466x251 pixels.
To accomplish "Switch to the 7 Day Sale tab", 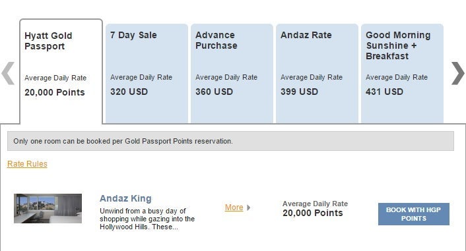I will [147, 73].
